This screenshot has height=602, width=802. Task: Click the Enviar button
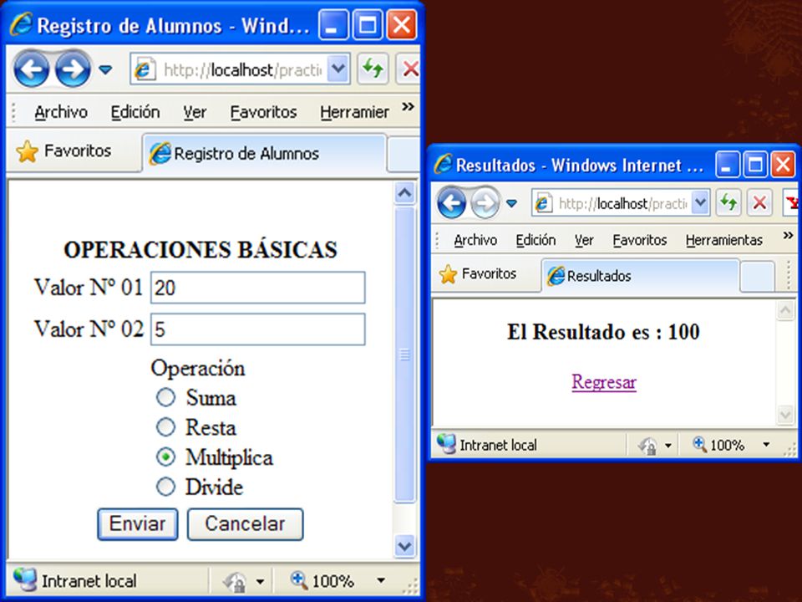pos(138,524)
